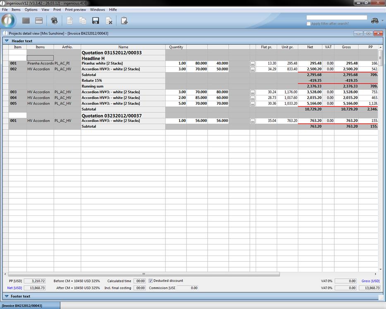Save using the floppy disk icon
The width and height of the screenshot is (386, 309).
point(96,21)
